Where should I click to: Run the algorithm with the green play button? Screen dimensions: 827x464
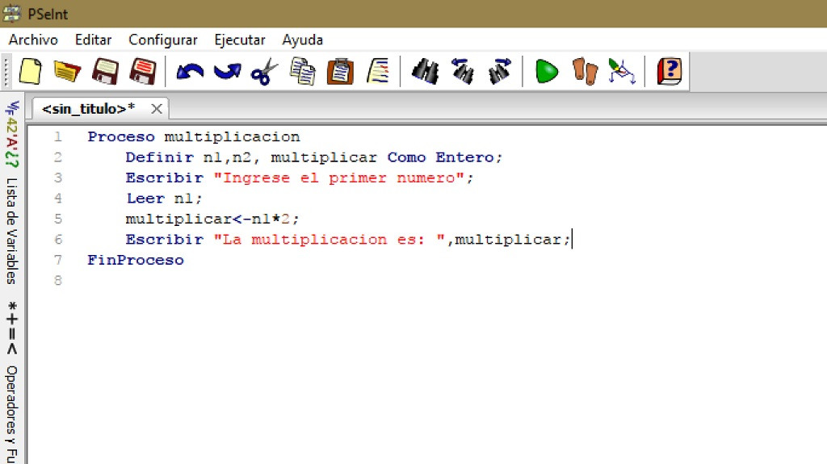point(547,71)
